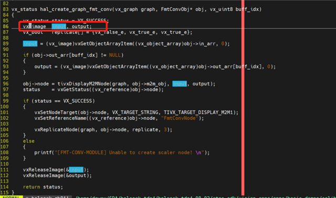Click the orange 0 ending line 93

pyautogui.click(x=269, y=67)
